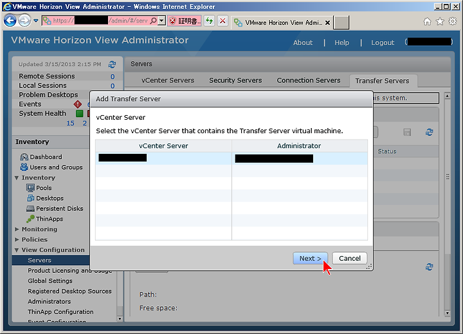The width and height of the screenshot is (463, 334).
Task: Click the Administrator column header
Action: point(300,145)
